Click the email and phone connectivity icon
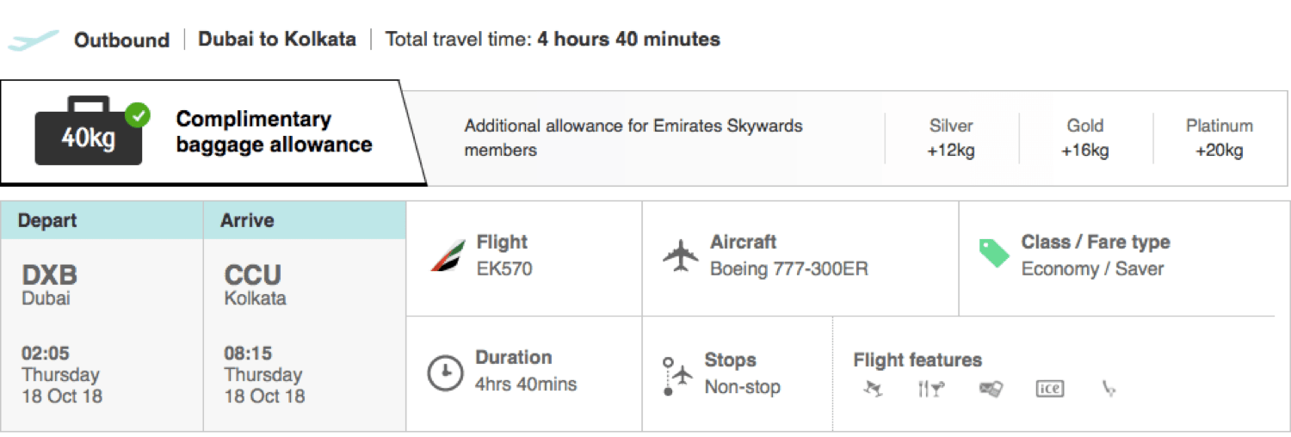The image size is (1291, 437). 991,390
